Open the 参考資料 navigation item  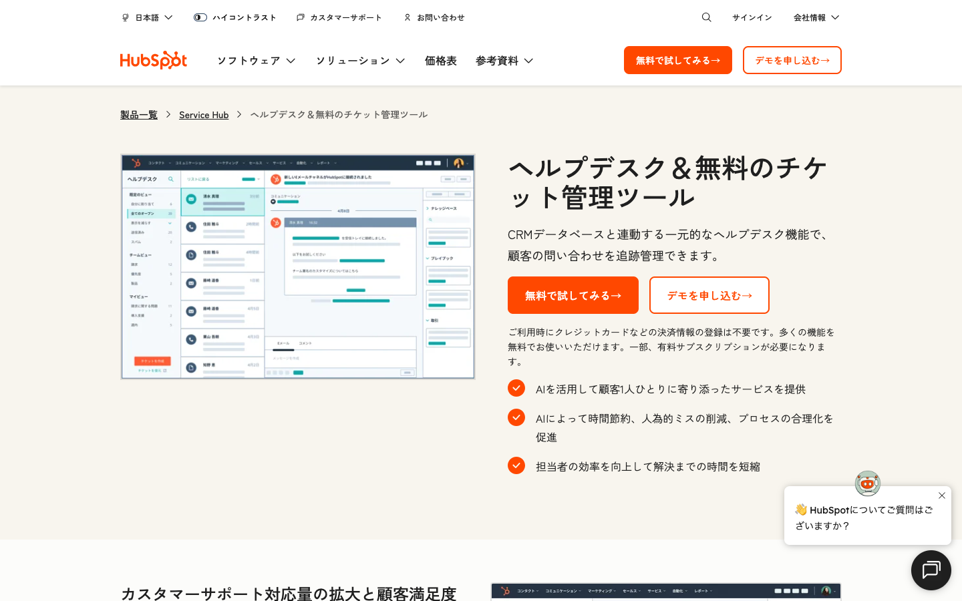[x=504, y=60]
